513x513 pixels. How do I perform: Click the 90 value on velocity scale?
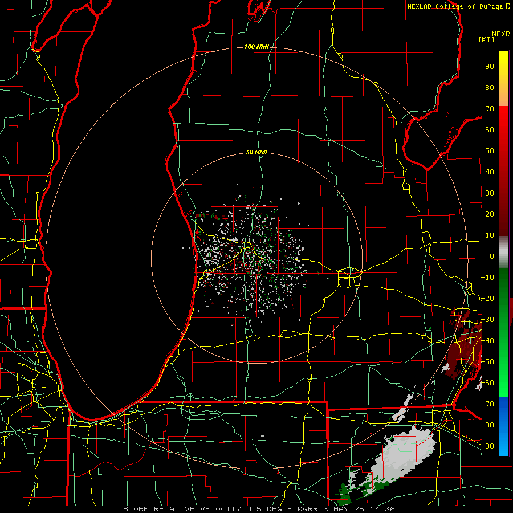point(490,67)
